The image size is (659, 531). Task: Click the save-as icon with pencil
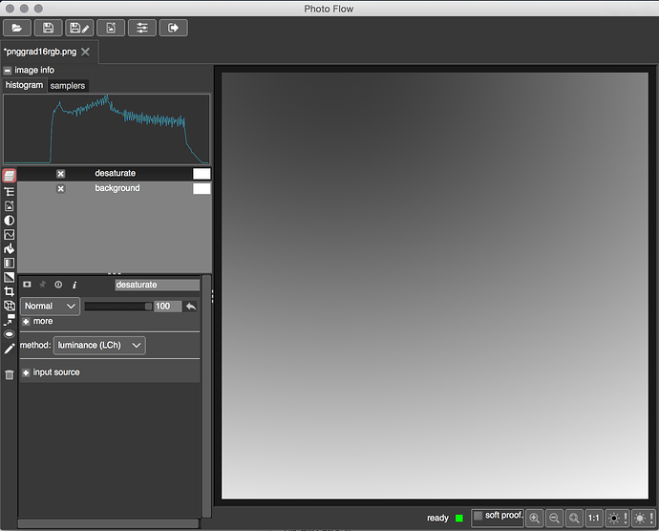[79, 28]
